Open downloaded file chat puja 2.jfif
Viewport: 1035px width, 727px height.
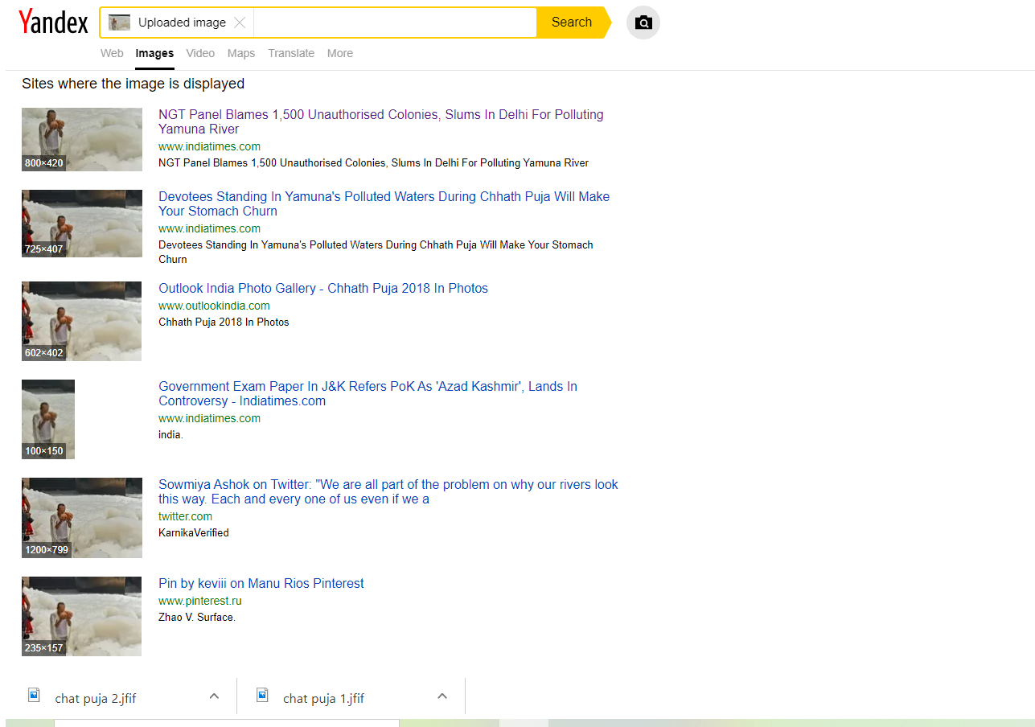(x=95, y=698)
